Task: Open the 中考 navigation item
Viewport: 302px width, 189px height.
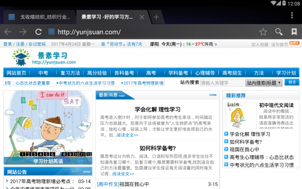Action: pos(43,73)
